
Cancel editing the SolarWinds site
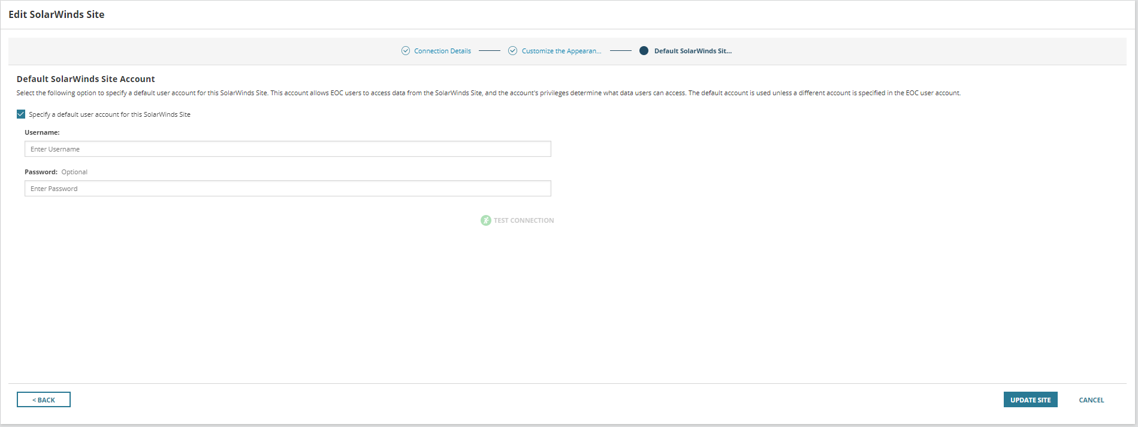click(x=1091, y=400)
